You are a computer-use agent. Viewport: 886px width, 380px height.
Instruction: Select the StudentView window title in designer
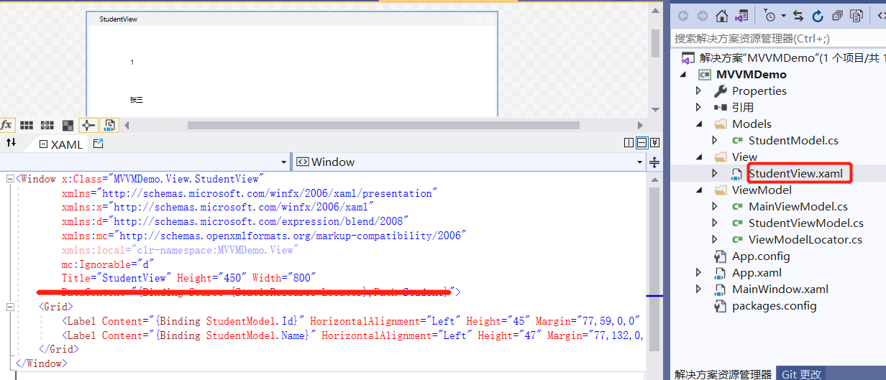[x=119, y=19]
